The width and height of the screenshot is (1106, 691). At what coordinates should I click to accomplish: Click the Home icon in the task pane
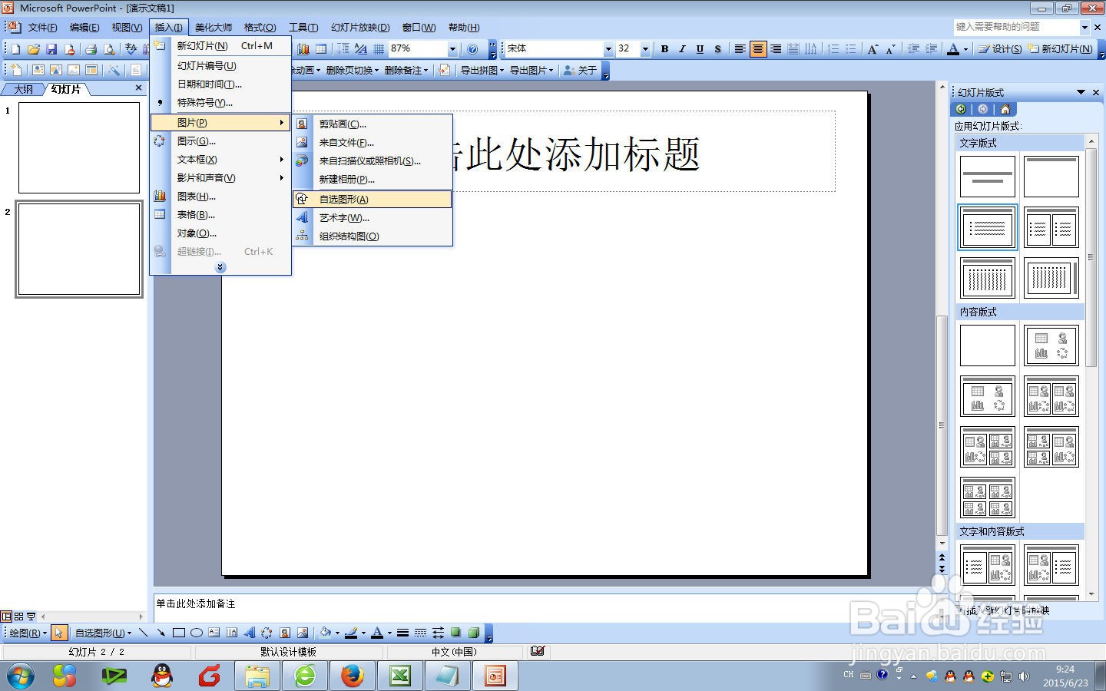click(1005, 109)
